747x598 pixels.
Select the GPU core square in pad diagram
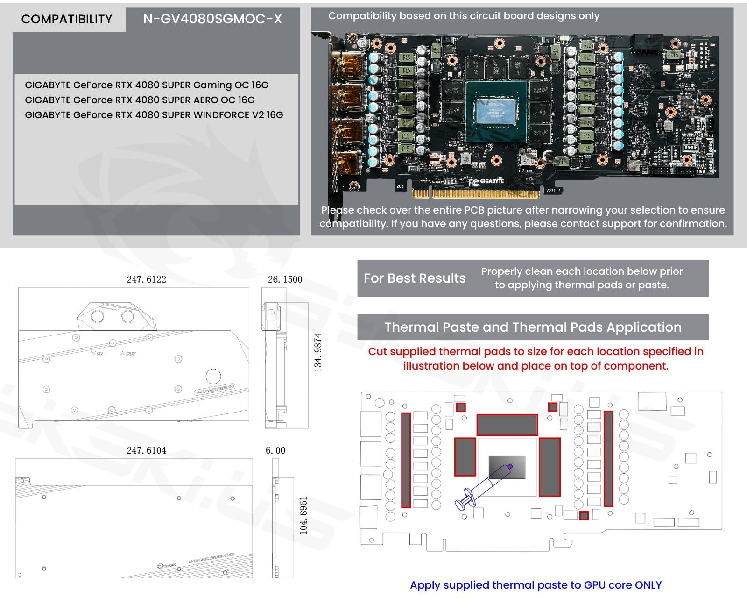[x=507, y=467]
